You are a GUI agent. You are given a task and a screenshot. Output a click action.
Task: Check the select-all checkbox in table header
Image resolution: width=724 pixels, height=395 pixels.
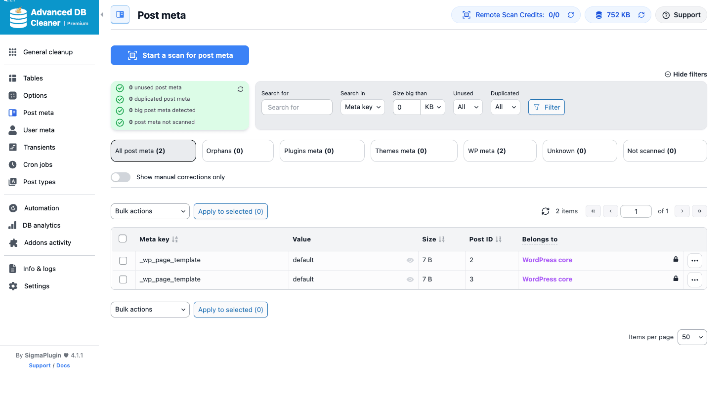[x=123, y=238]
